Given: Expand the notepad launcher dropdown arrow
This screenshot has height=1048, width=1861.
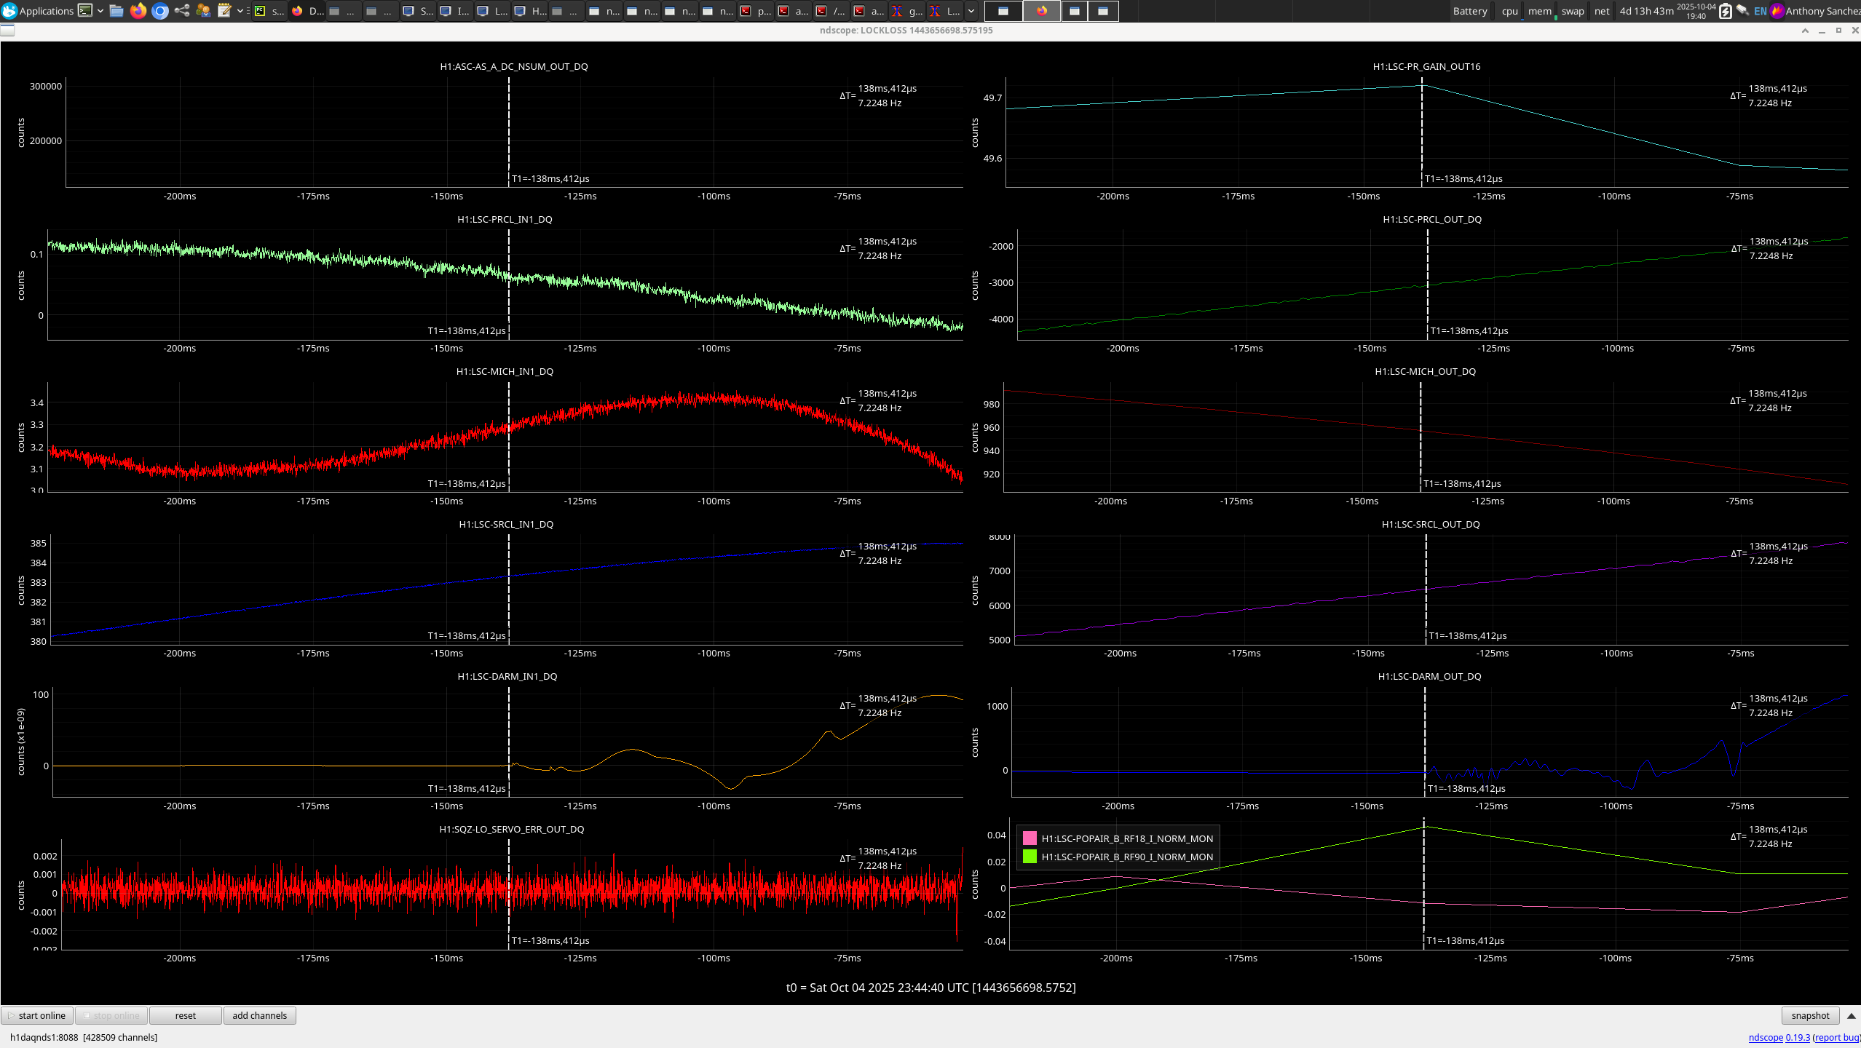Looking at the screenshot, I should pyautogui.click(x=240, y=10).
